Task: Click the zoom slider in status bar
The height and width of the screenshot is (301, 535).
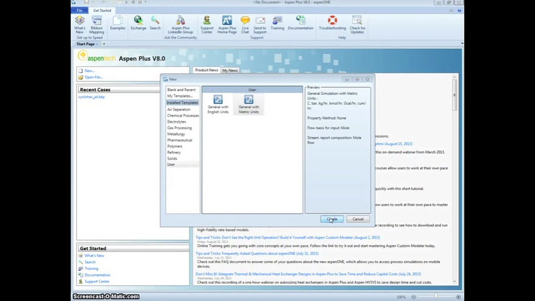Action: pos(436,297)
